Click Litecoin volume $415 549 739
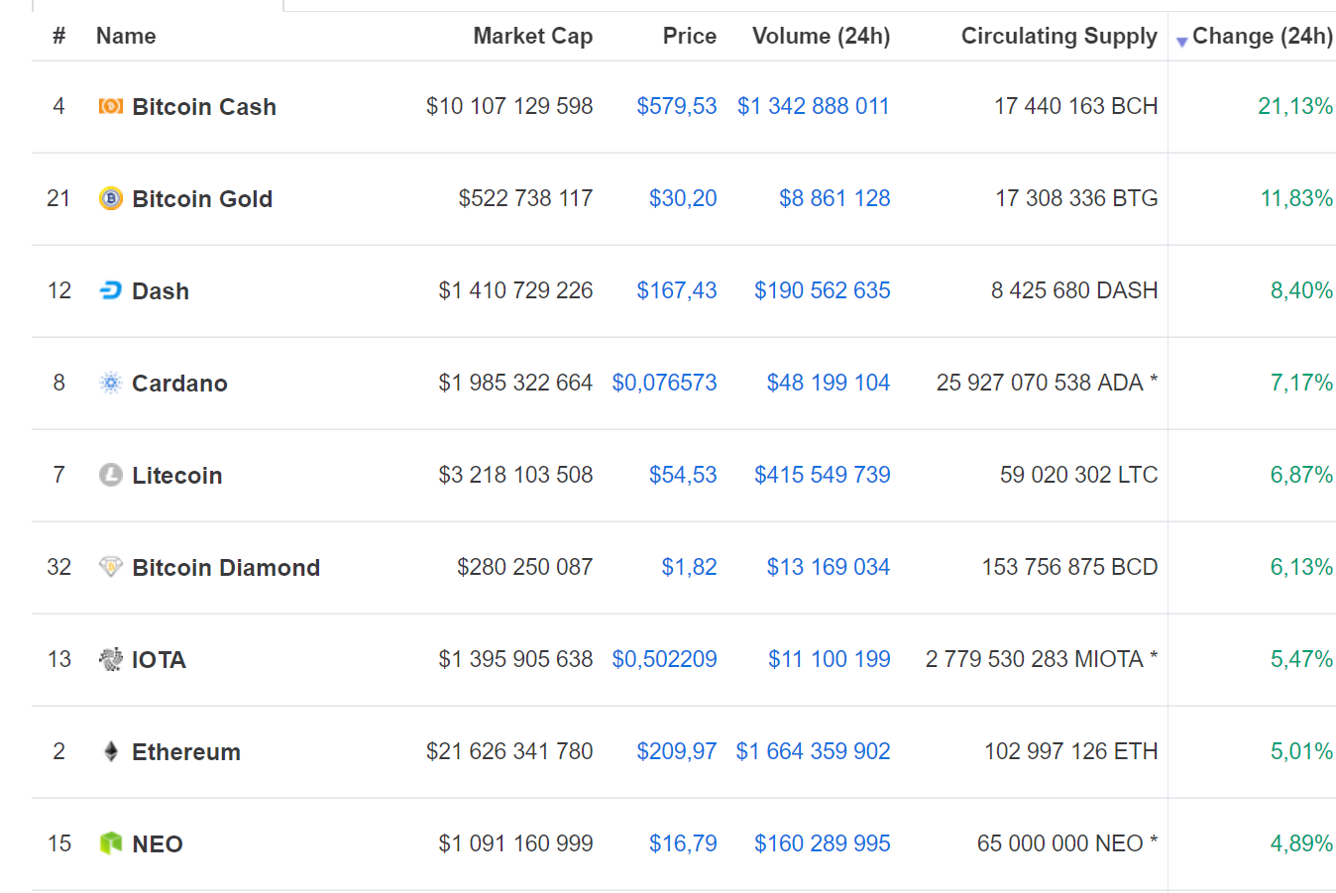1336x893 pixels. pyautogui.click(x=823, y=475)
